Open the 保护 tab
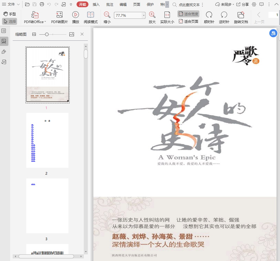The height and width of the screenshot is (261, 280). [x=150, y=4]
